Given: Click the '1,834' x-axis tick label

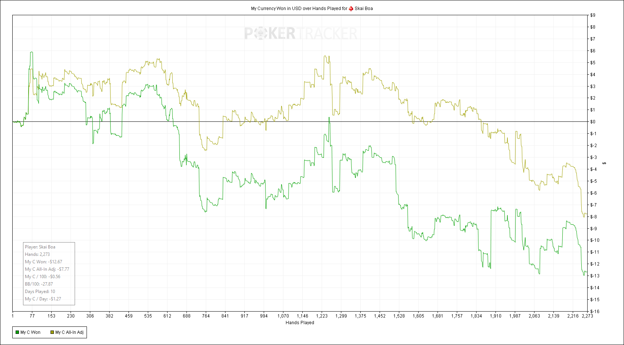Looking at the screenshot, I should pos(476,316).
